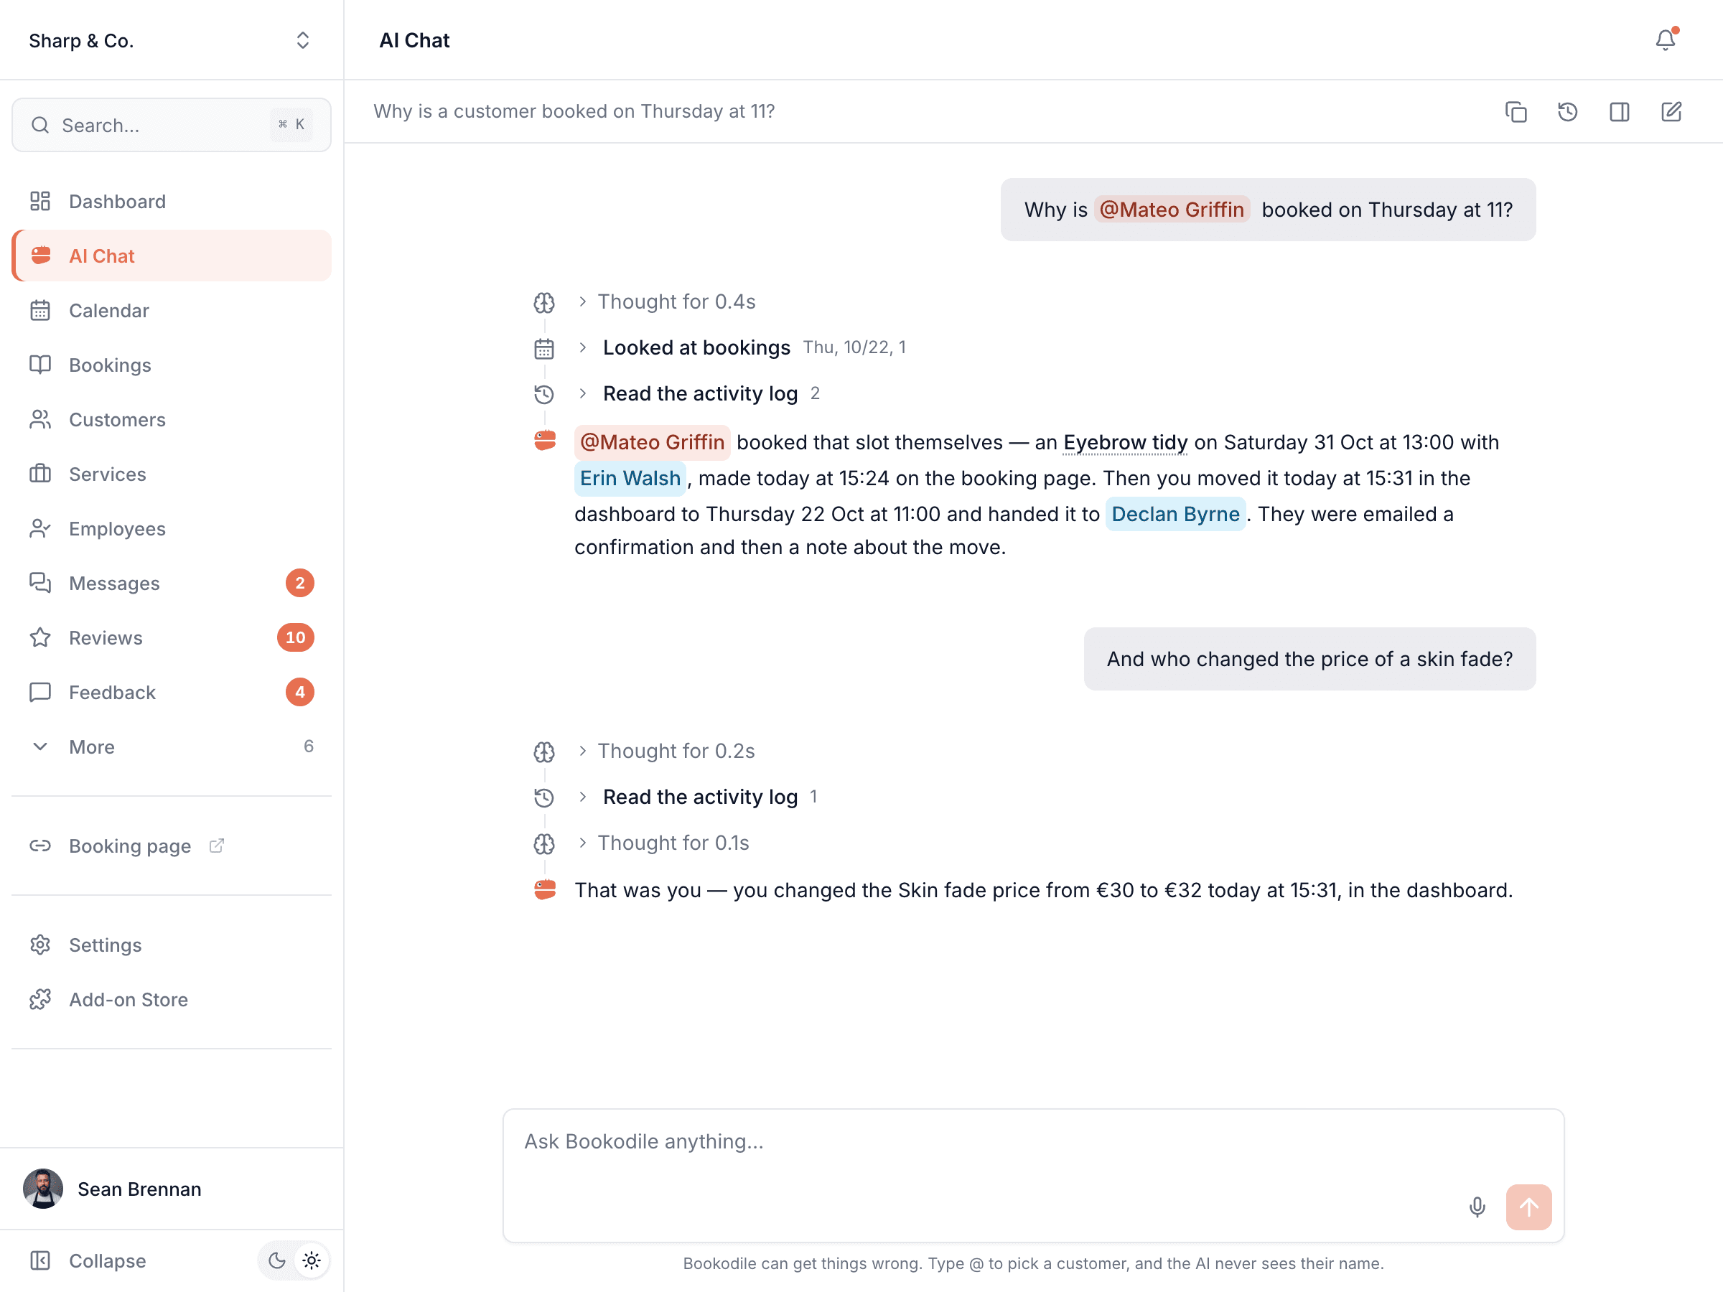1723x1292 pixels.
Task: Copy the conversation using the copy icon
Action: [1516, 112]
